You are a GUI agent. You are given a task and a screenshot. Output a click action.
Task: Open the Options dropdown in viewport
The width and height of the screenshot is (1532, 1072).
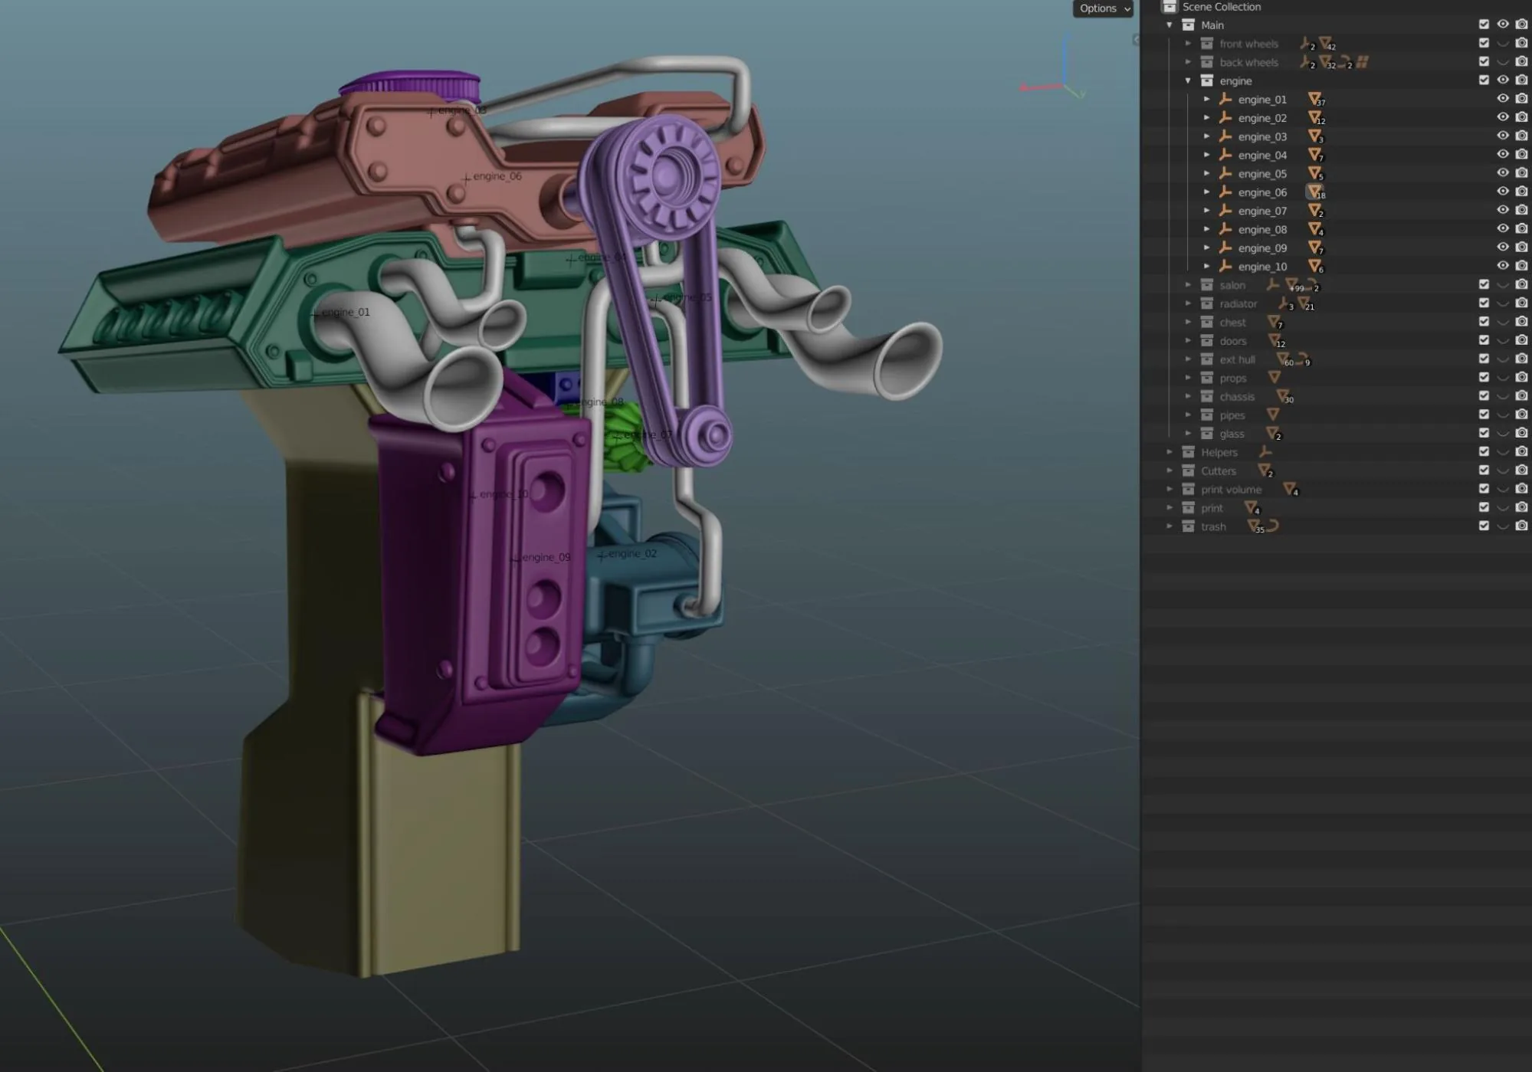[x=1102, y=8]
